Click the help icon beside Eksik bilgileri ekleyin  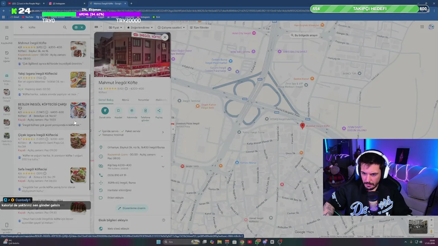pyautogui.click(x=164, y=220)
